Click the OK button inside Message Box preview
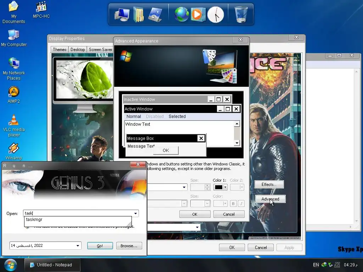This screenshot has height=272, width=363. 166,150
